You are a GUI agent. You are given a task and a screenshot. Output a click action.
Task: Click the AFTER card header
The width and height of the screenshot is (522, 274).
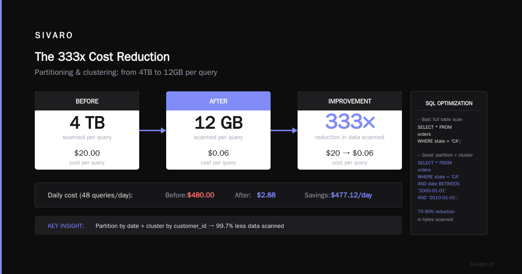pos(218,101)
